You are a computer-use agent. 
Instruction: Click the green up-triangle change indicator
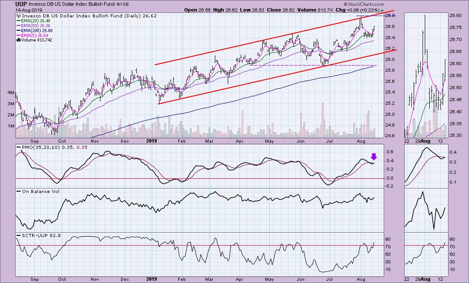pyautogui.click(x=382, y=10)
